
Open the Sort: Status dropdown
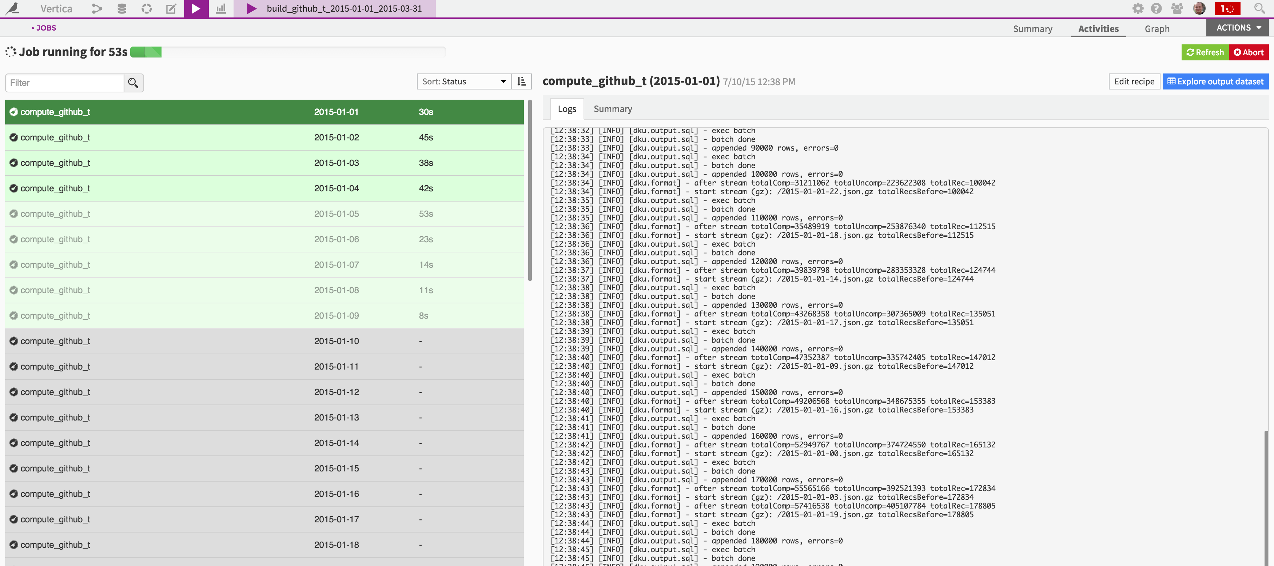point(464,81)
